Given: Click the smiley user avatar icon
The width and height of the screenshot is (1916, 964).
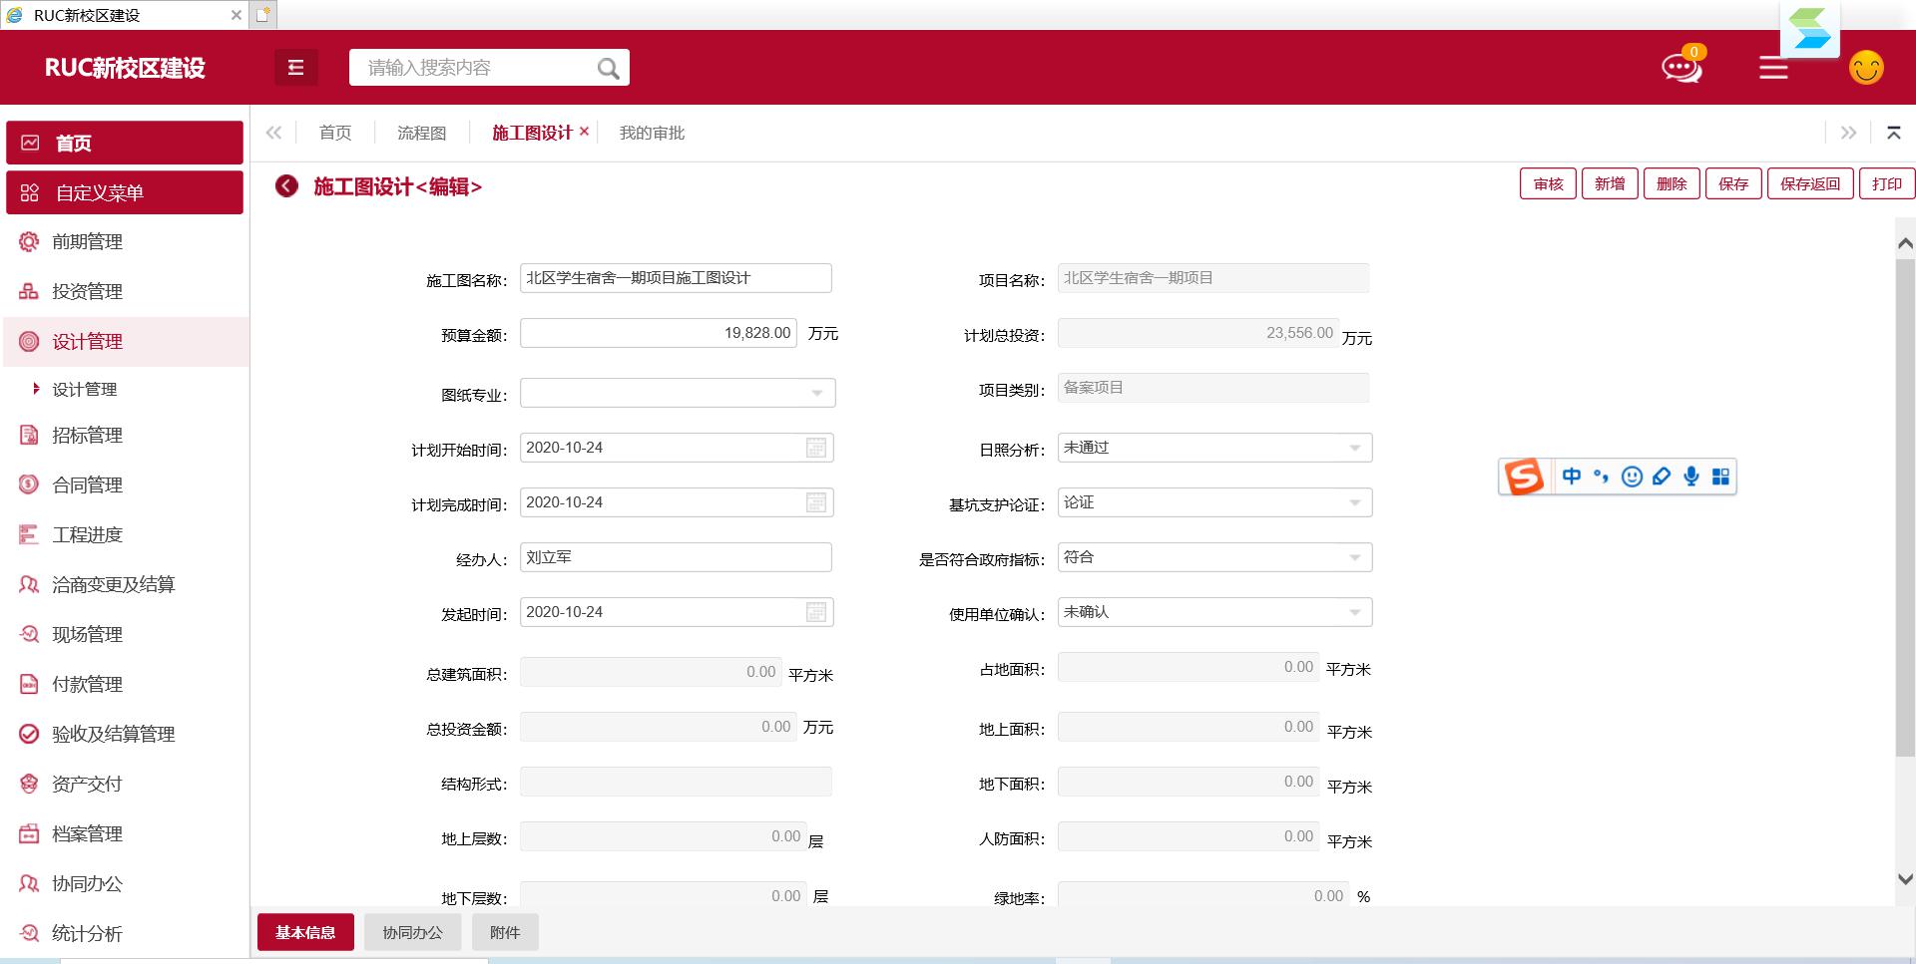Looking at the screenshot, I should 1865,68.
